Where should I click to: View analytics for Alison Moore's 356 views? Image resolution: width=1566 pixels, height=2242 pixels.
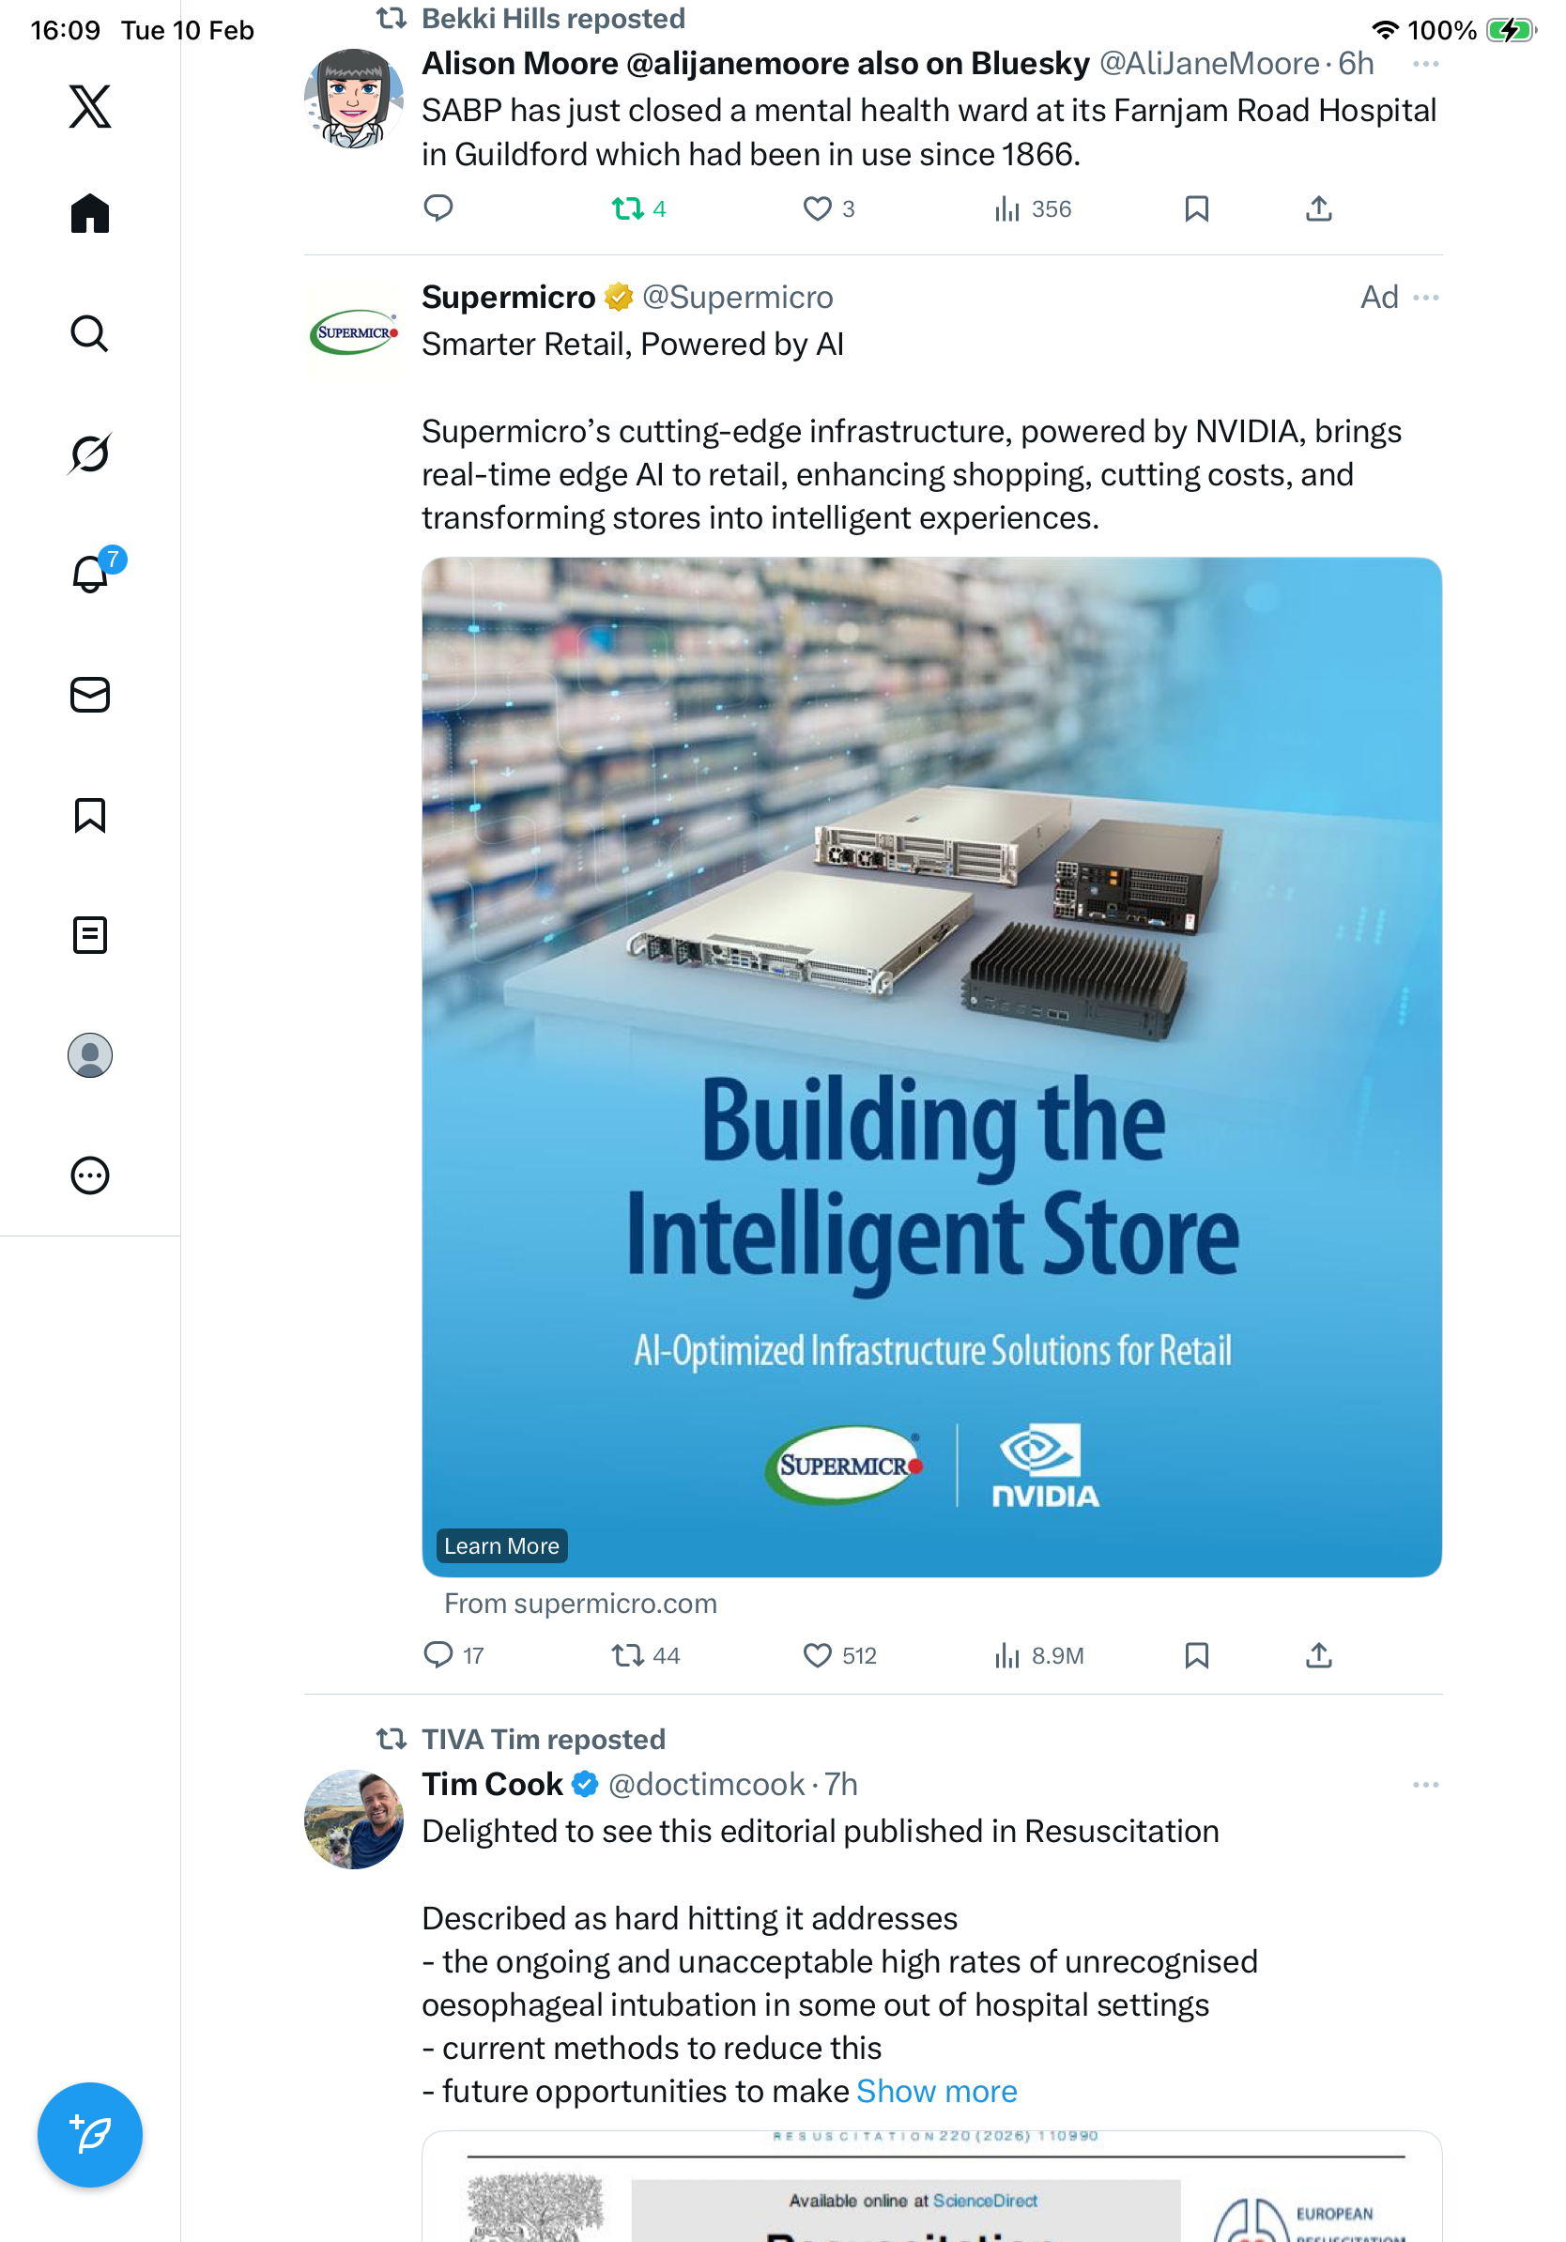coord(1032,208)
